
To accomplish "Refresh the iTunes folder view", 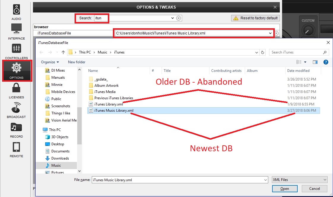I will (x=263, y=52).
